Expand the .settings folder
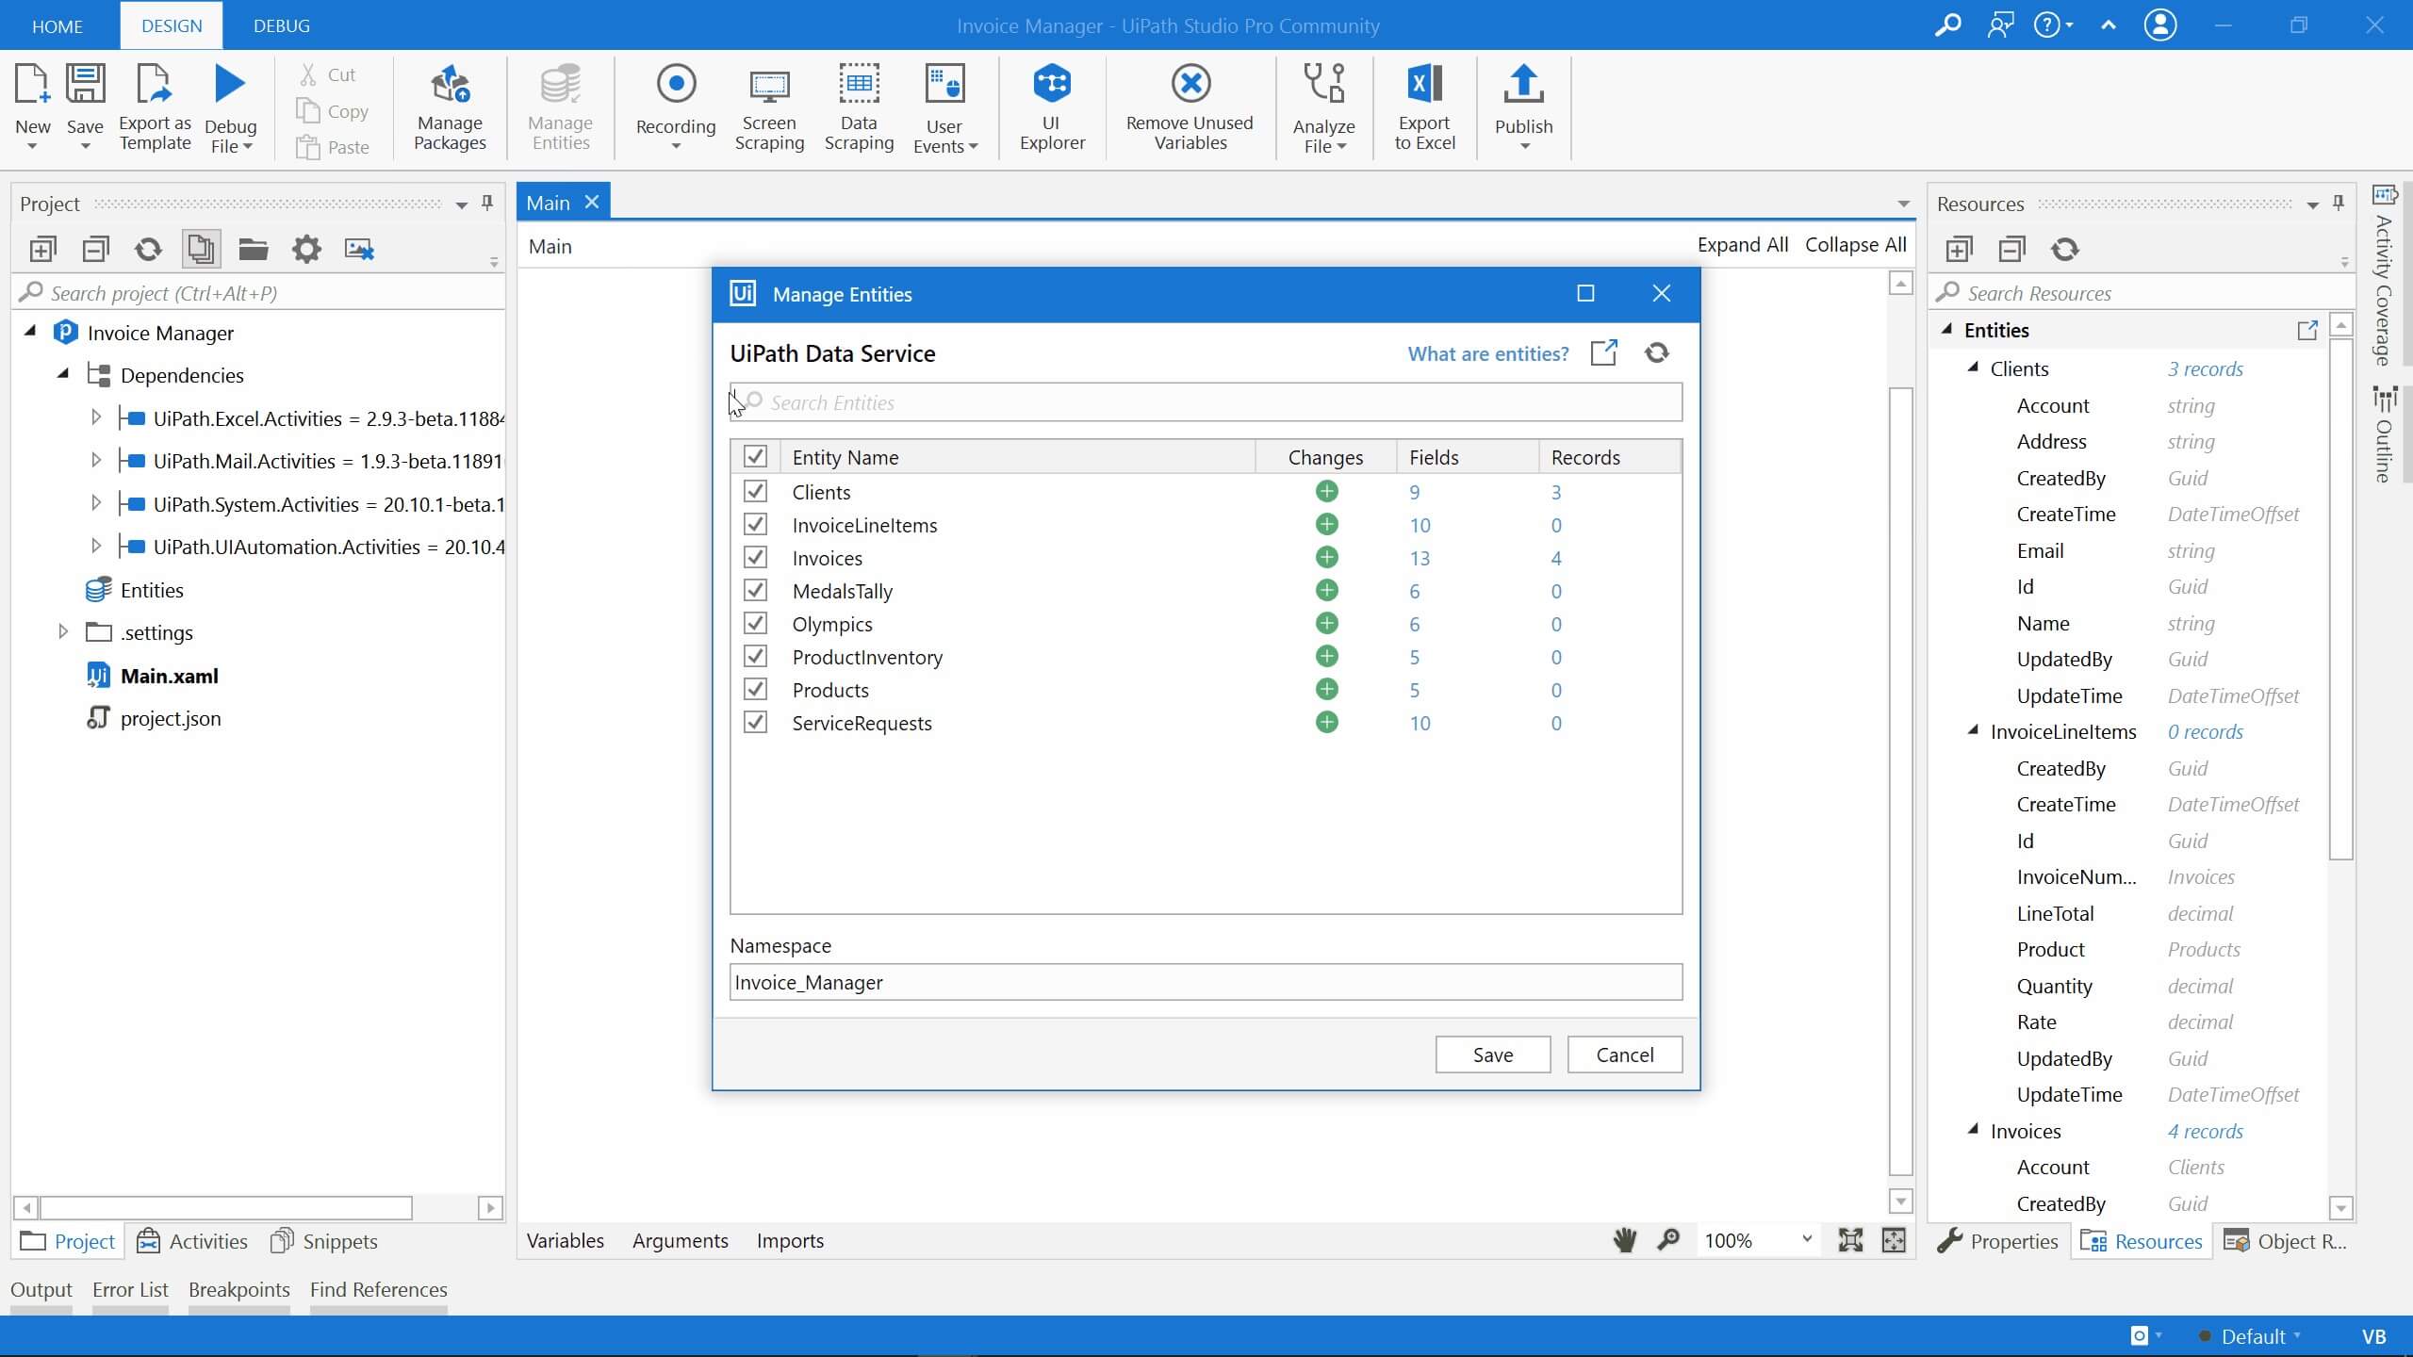Screen dimensions: 2413x1357 tap(63, 631)
